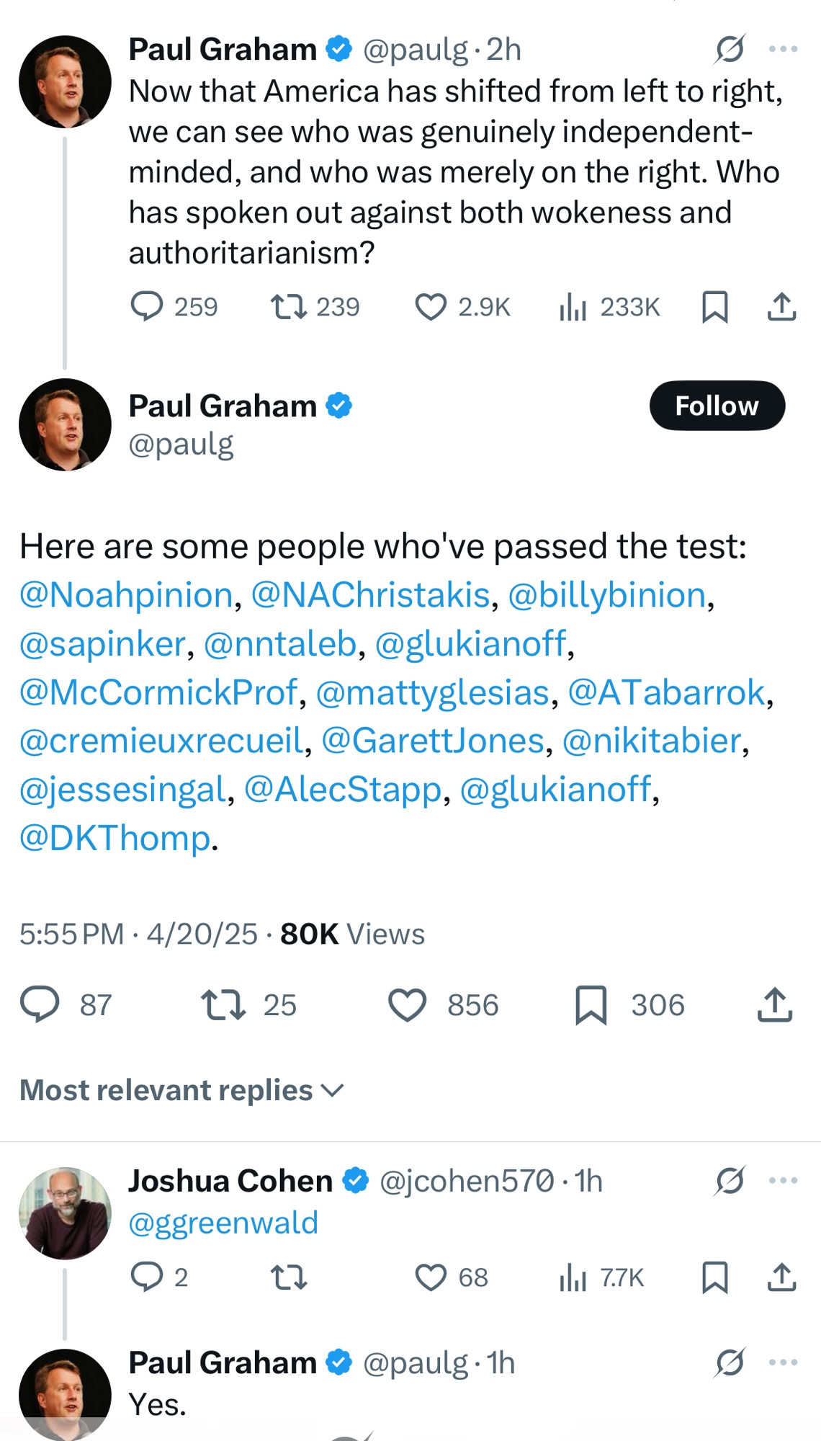Tap the Grok icon on Joshua Cohen's reply

(730, 1180)
